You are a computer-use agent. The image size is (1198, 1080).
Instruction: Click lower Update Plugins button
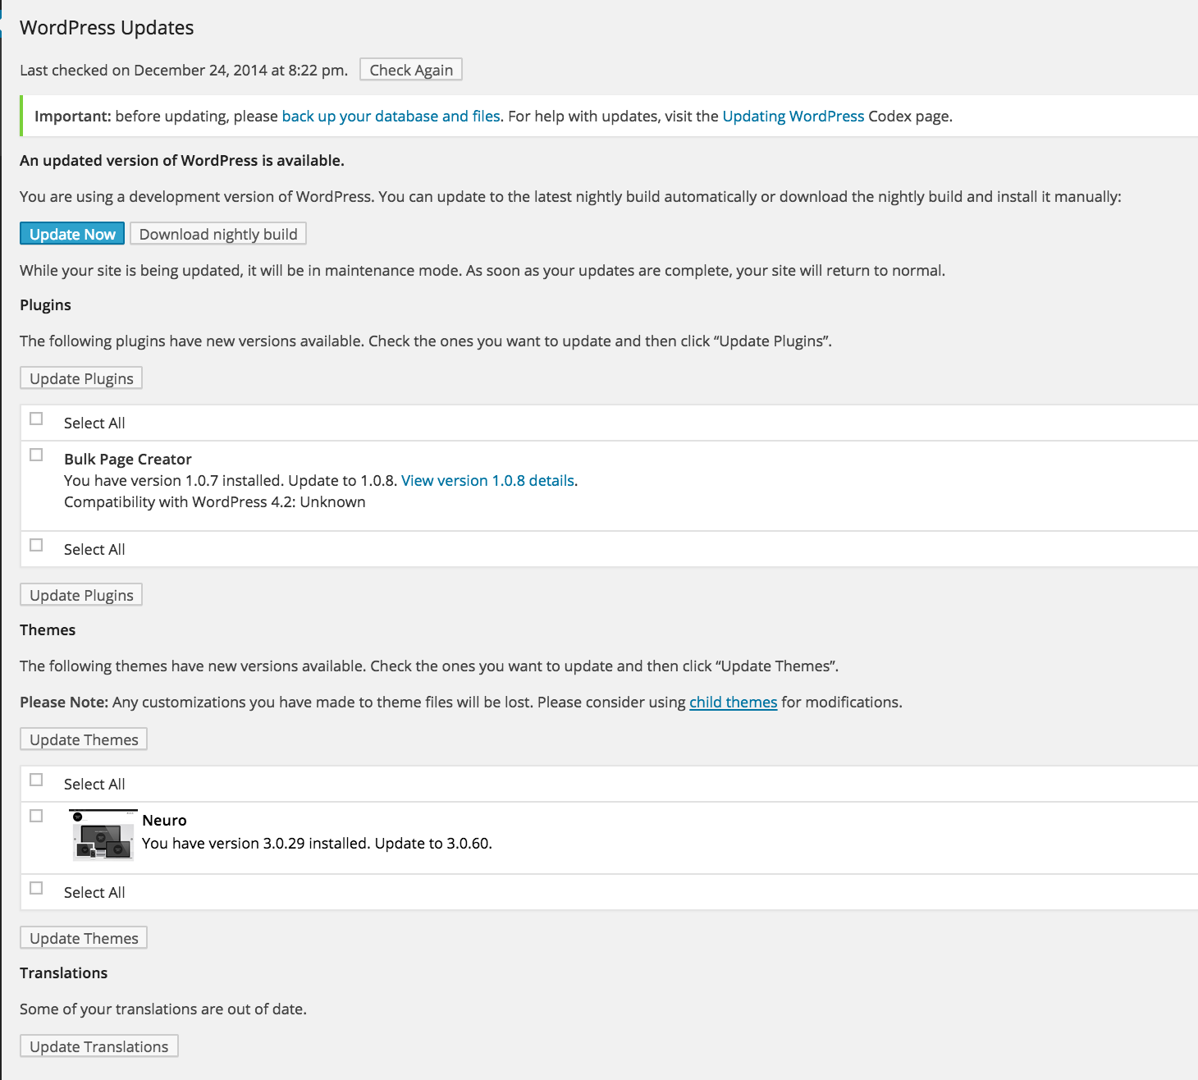(81, 595)
